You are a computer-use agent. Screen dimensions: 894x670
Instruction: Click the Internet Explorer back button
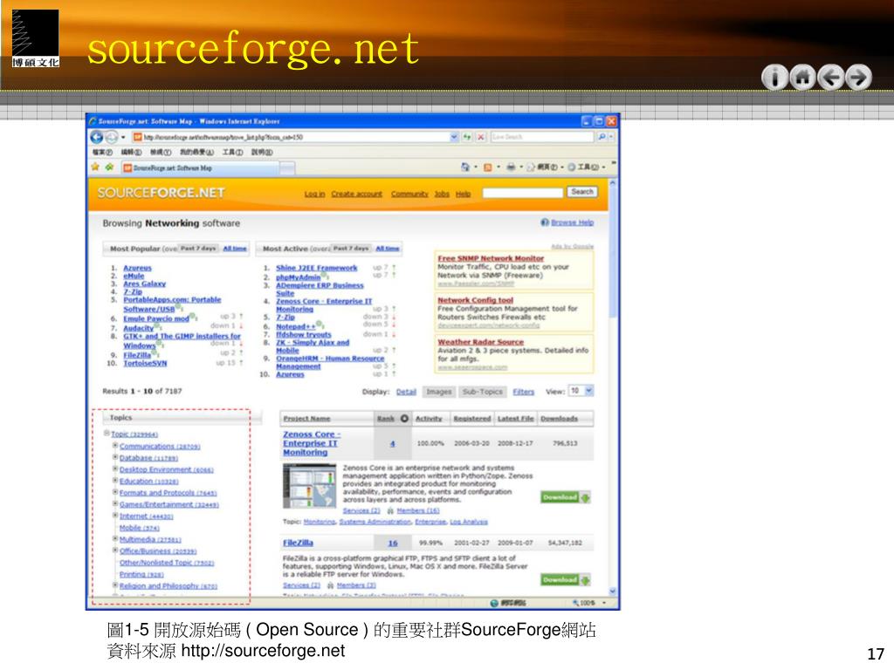pos(97,137)
